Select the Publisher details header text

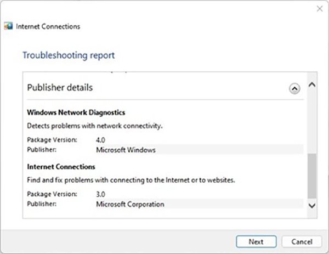tap(60, 87)
